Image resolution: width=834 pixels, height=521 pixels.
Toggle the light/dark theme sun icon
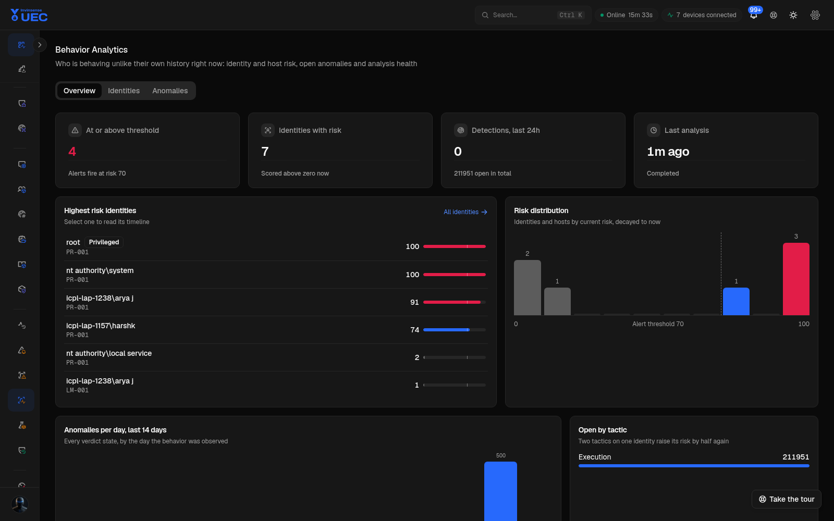[x=793, y=15]
